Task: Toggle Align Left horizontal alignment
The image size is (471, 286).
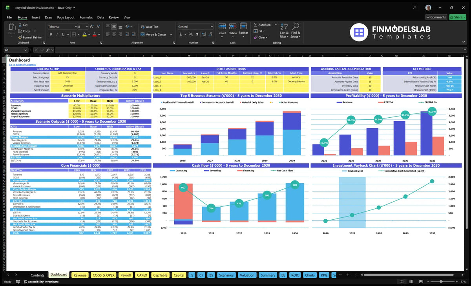Action: pyautogui.click(x=107, y=35)
